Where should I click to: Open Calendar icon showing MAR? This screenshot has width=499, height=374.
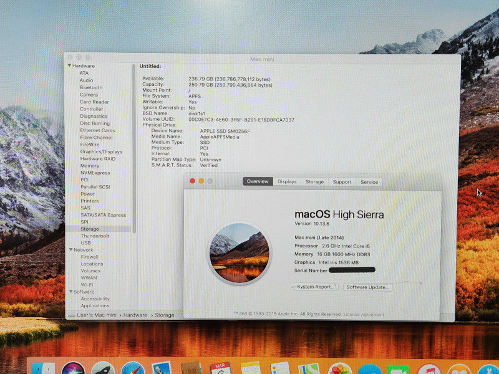(221, 369)
